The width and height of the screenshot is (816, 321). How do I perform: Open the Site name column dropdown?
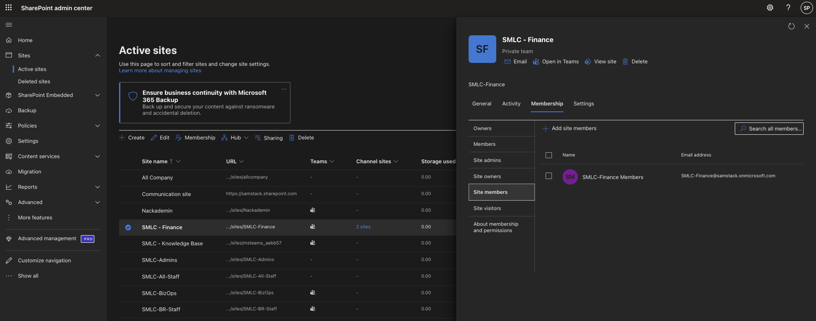178,162
